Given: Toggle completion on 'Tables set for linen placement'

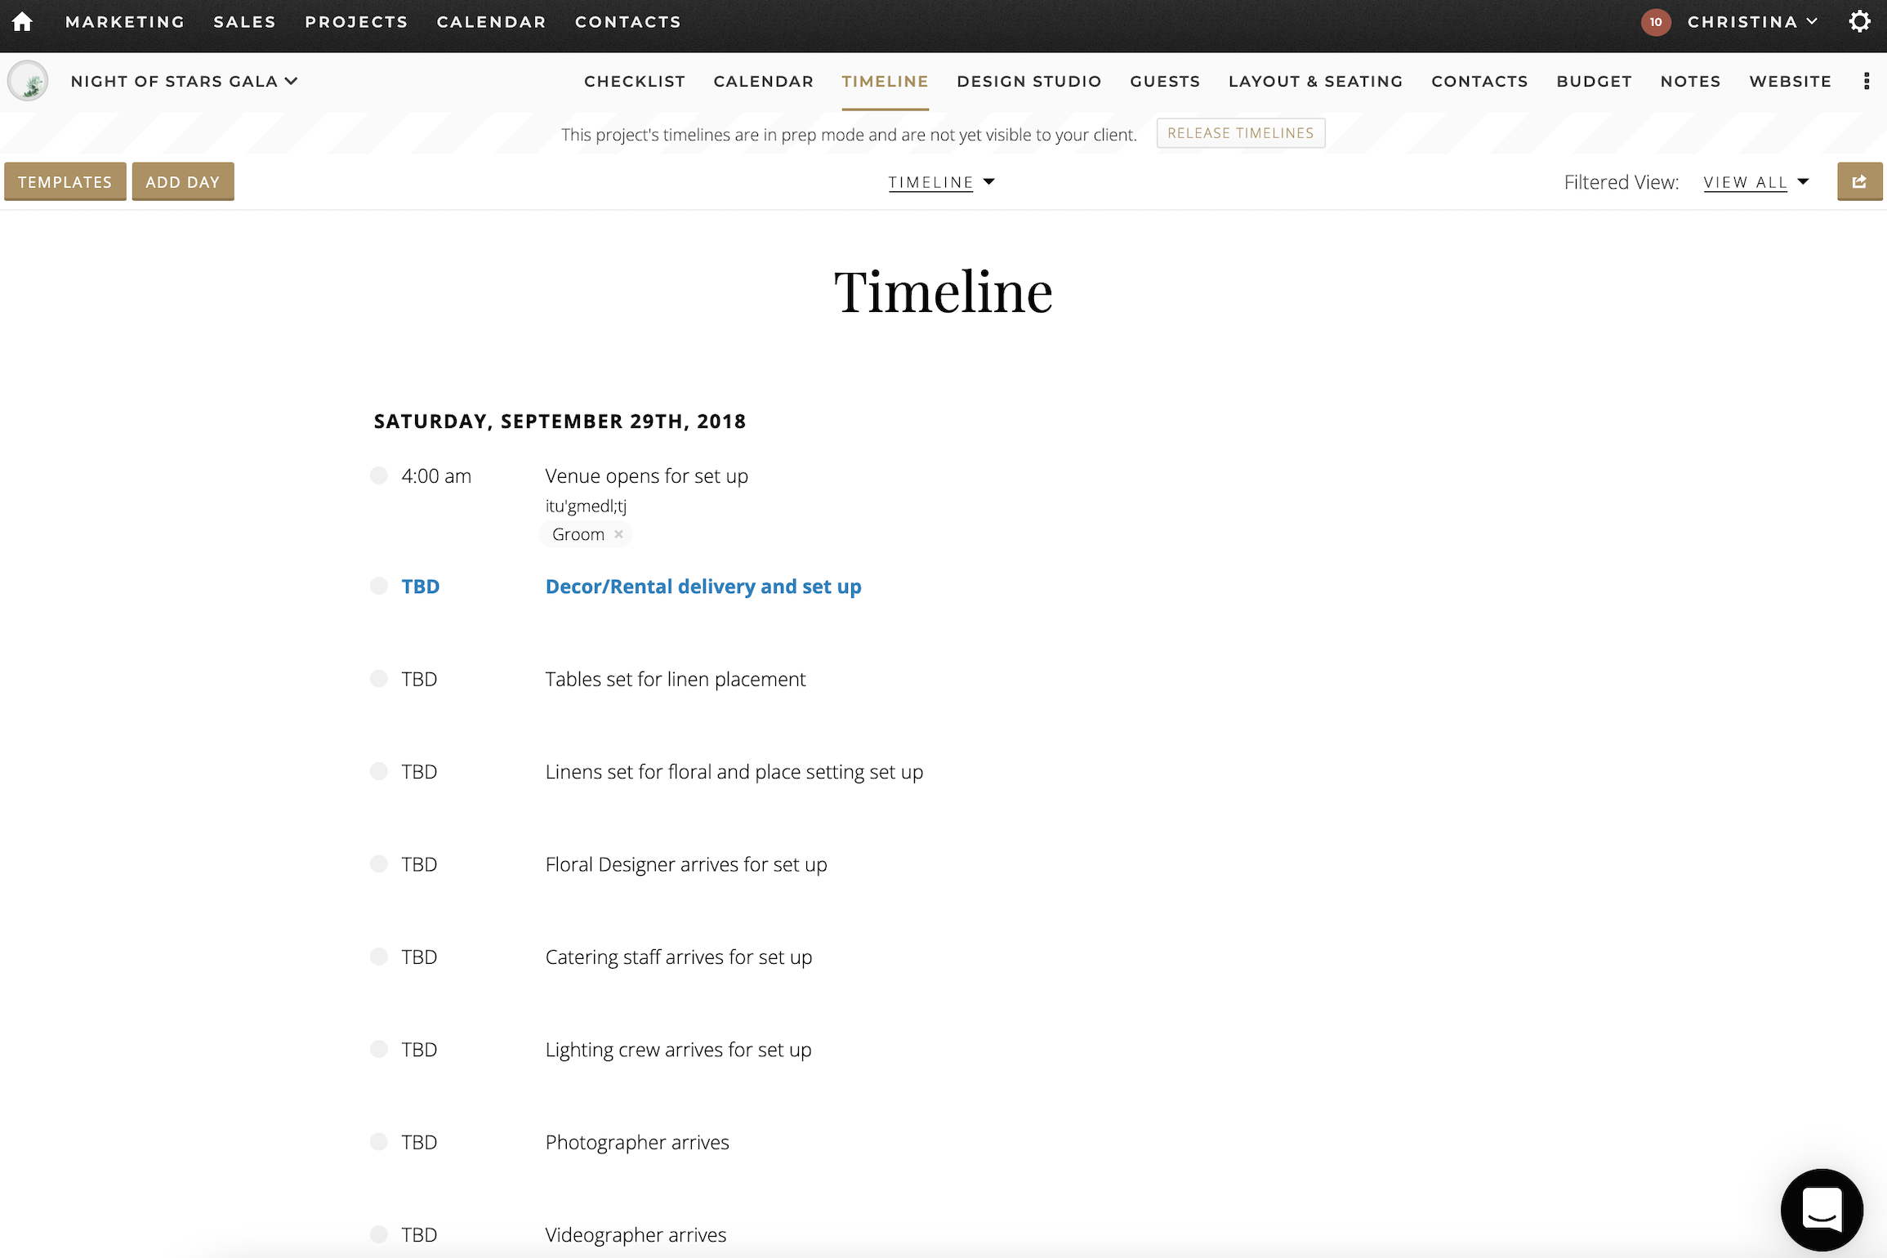Looking at the screenshot, I should coord(379,677).
